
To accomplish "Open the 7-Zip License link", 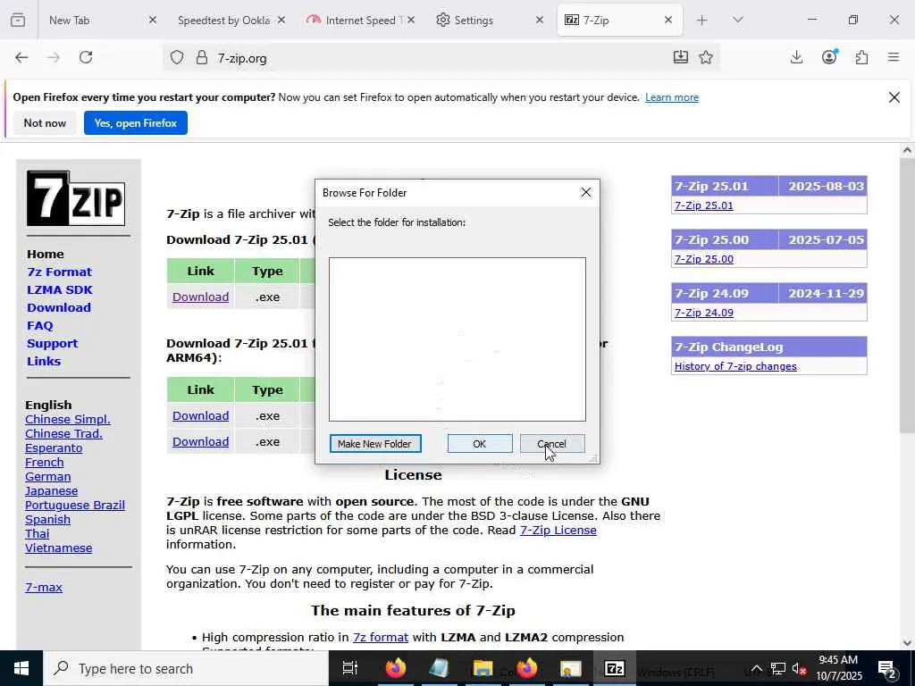I will (558, 531).
